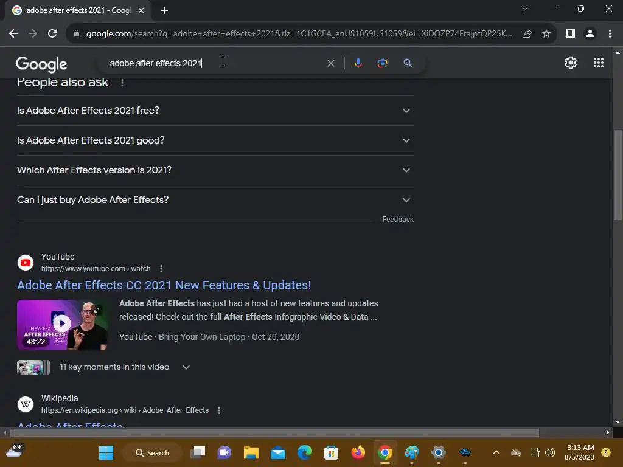This screenshot has width=623, height=467.
Task: Show hidden system tray icons
Action: click(496, 452)
